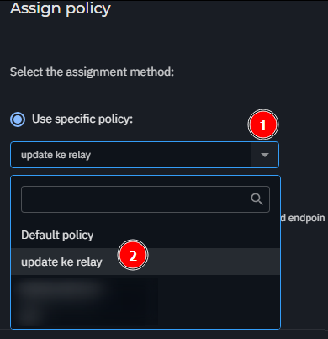
Task: Select the Use specific policy radio button
Action: pyautogui.click(x=18, y=119)
